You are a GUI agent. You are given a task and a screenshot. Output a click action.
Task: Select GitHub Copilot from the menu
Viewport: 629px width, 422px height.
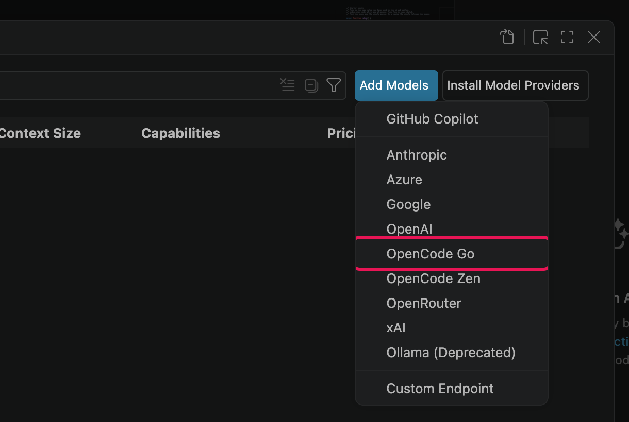pos(451,119)
